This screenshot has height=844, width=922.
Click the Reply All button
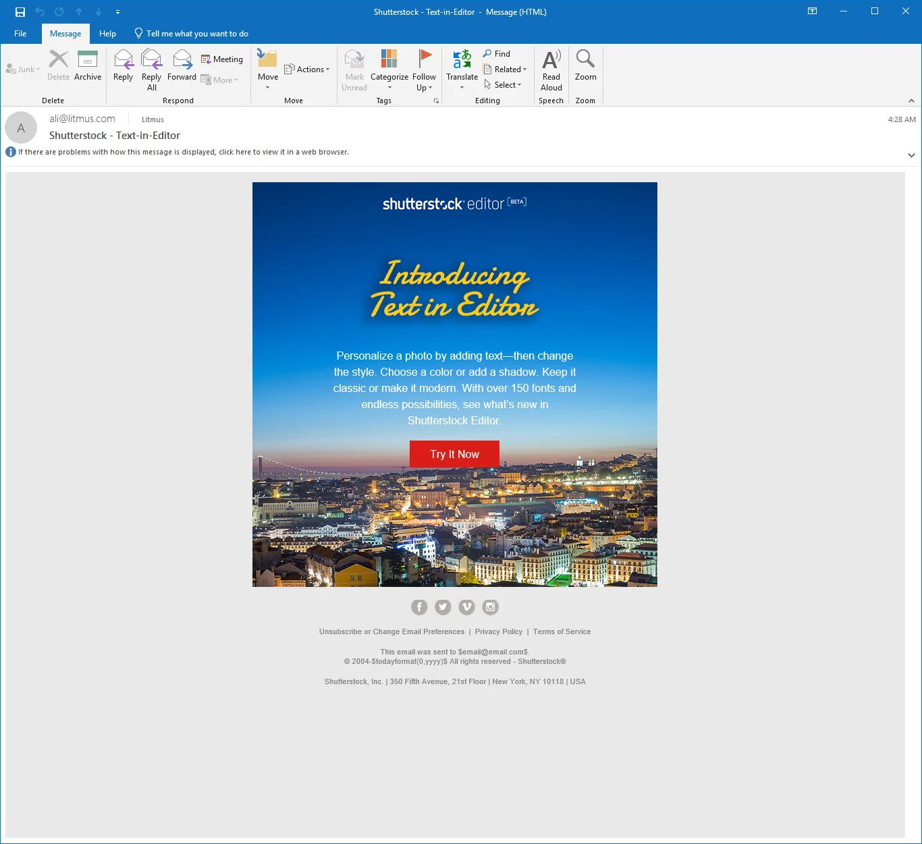pyautogui.click(x=152, y=69)
